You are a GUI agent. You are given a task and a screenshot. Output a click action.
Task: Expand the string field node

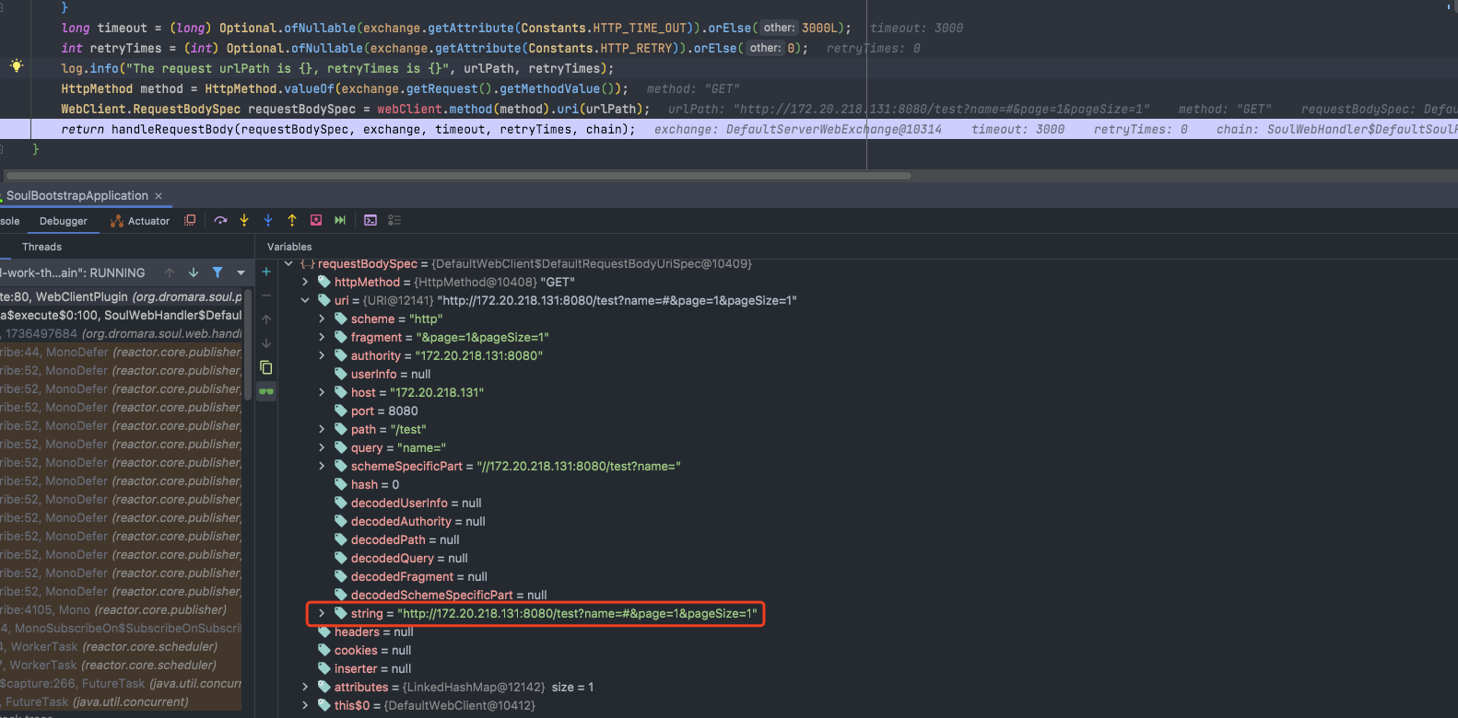point(322,613)
